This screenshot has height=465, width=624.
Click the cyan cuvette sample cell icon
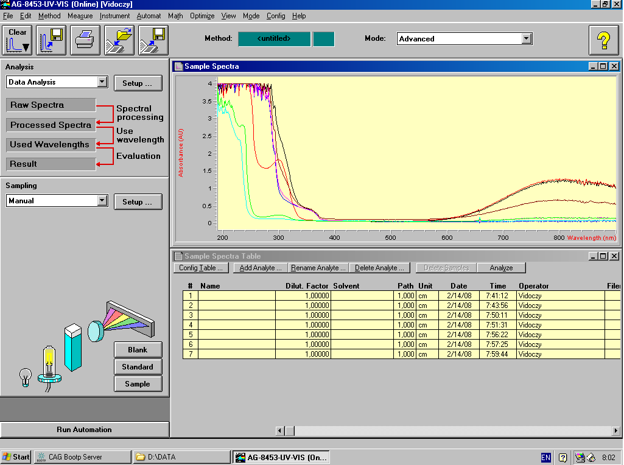point(73,348)
